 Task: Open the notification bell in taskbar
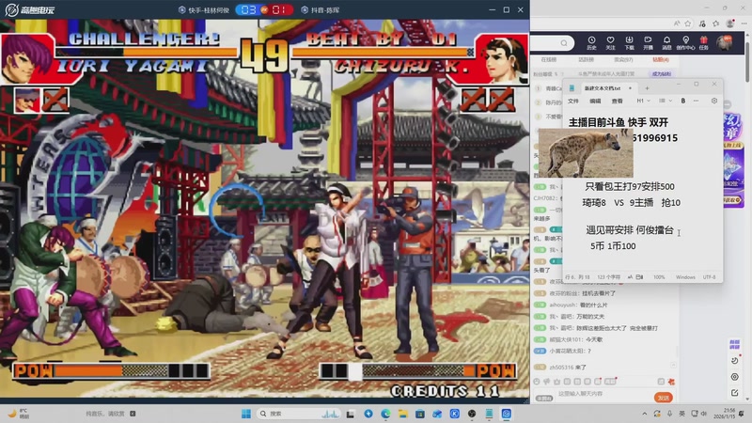[x=742, y=414]
